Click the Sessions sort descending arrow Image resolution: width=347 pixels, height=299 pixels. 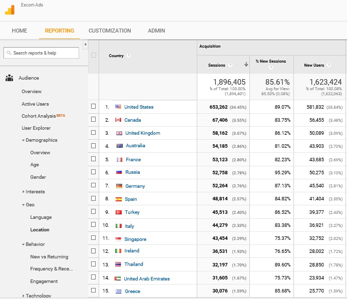tap(246, 65)
